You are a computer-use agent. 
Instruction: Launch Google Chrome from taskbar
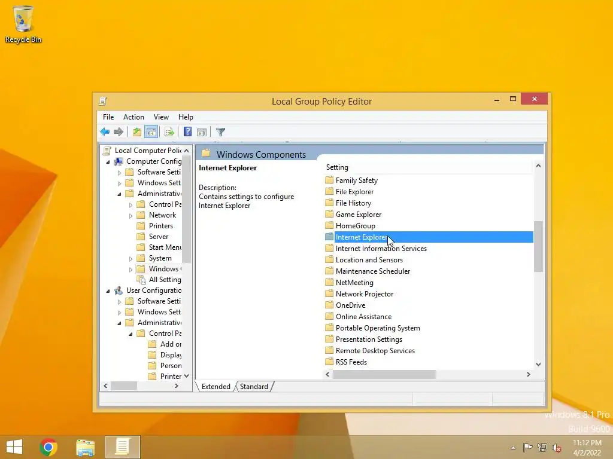coord(48,447)
